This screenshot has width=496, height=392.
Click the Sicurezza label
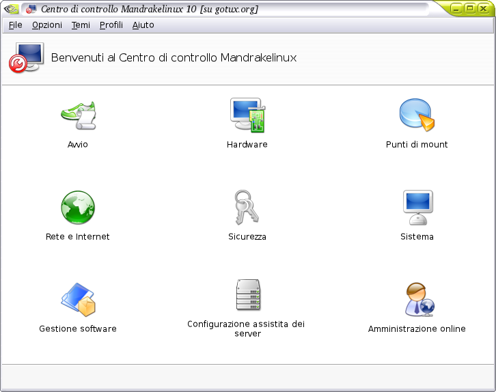[247, 237]
